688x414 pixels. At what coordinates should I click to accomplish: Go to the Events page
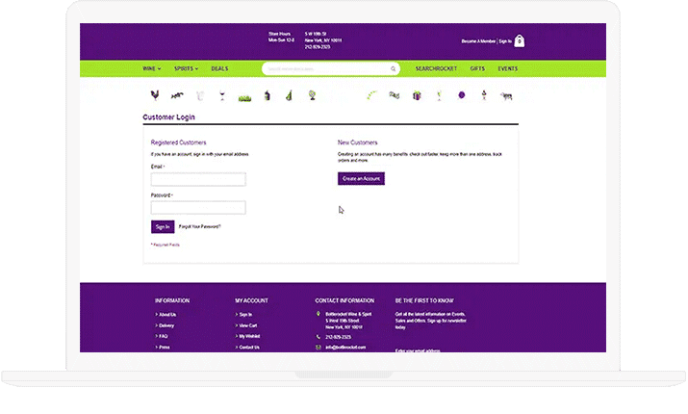tap(508, 69)
